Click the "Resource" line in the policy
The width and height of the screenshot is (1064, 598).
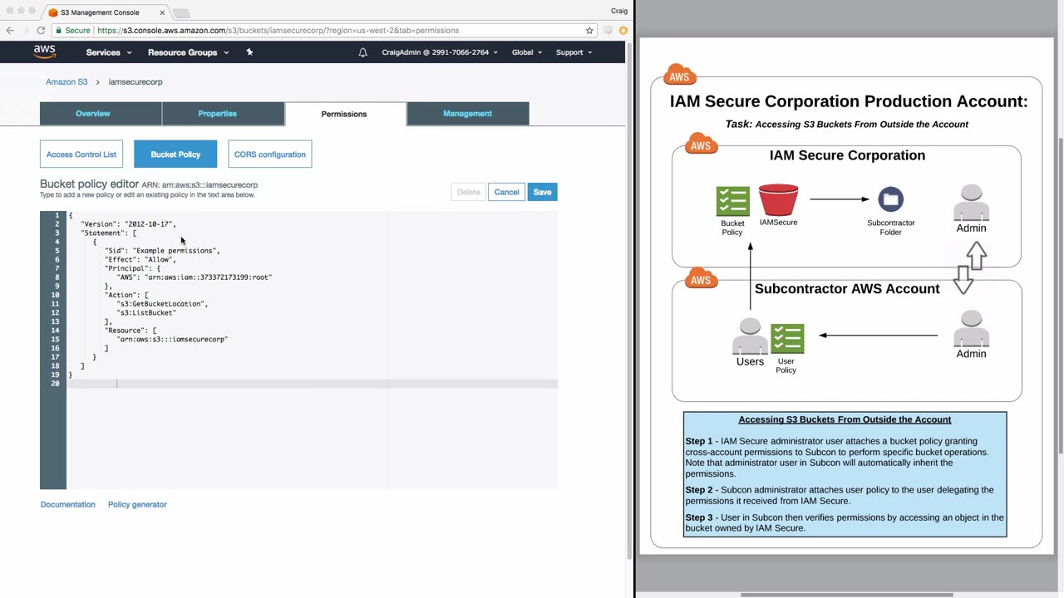131,331
